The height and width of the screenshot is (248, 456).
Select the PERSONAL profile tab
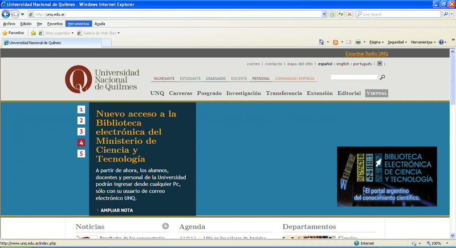point(261,79)
